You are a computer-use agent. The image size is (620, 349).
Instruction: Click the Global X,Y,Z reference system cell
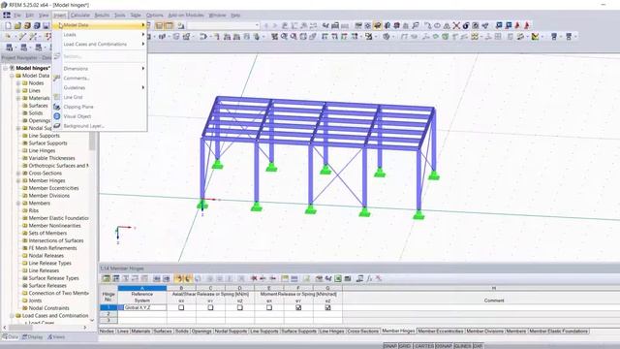(142, 307)
